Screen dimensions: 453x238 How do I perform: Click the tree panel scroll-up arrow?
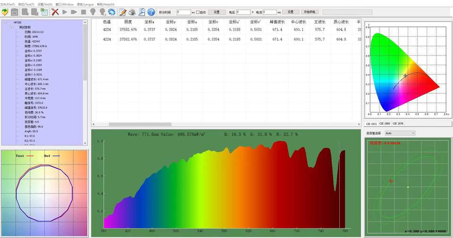click(85, 23)
